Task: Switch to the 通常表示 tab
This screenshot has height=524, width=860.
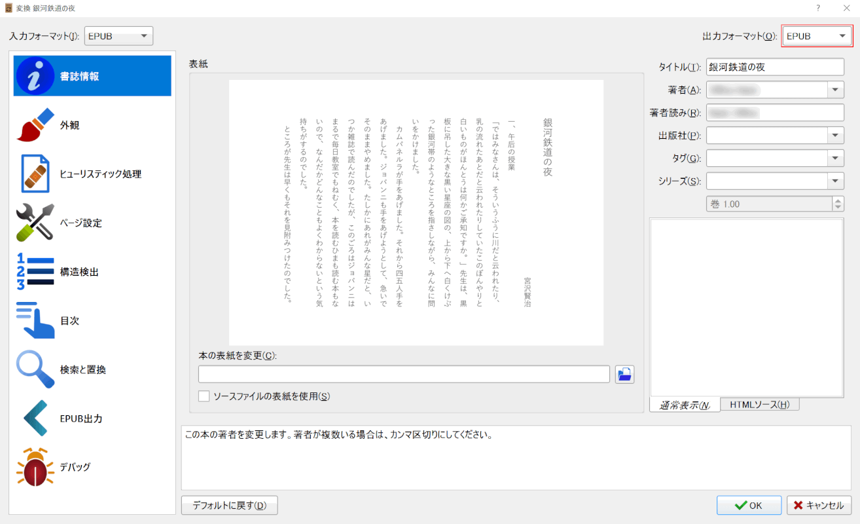Action: [684, 405]
